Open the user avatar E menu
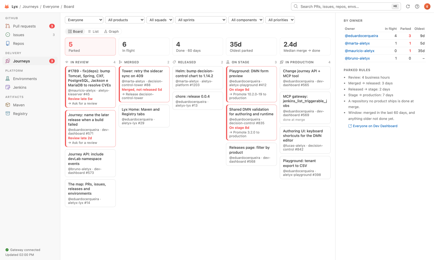Viewport: 434px width, 260px height. pos(427,6)
